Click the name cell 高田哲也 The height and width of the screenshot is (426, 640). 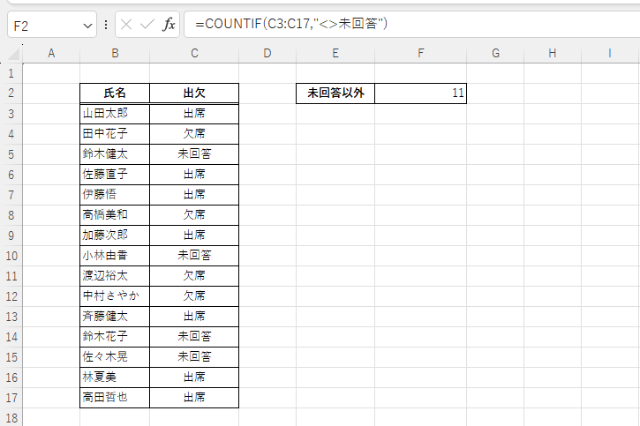115,398
